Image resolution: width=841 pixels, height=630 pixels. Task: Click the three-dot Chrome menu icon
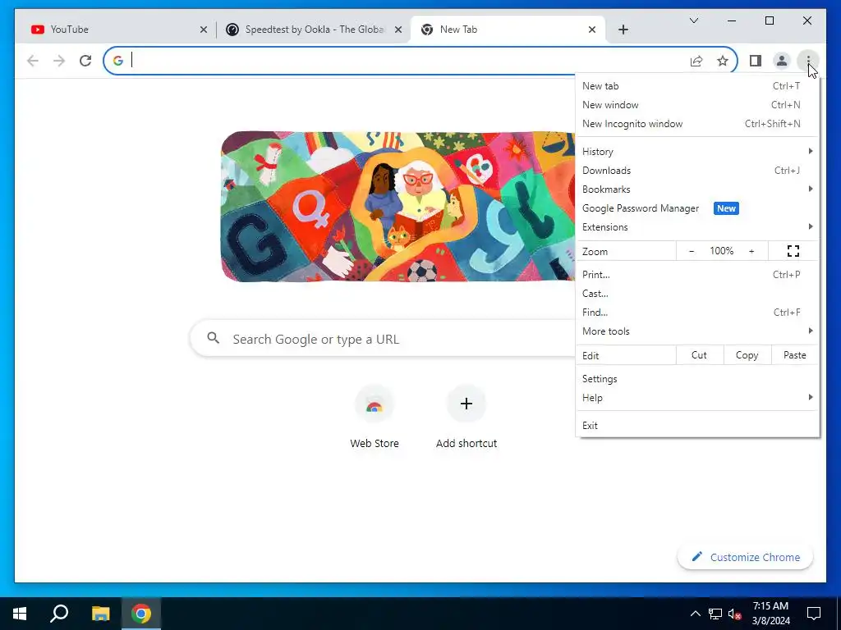click(808, 61)
